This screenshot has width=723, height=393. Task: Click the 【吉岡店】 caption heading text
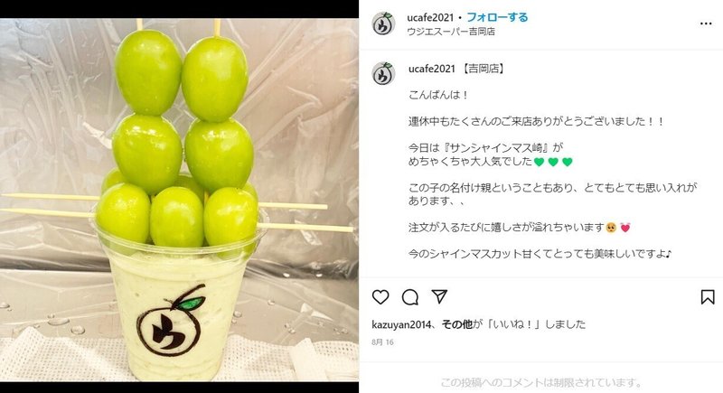click(484, 69)
